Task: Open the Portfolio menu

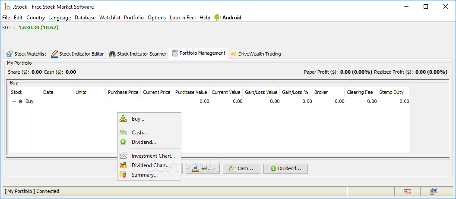Action: [x=134, y=18]
